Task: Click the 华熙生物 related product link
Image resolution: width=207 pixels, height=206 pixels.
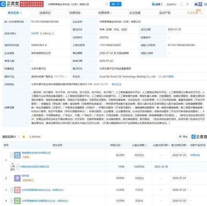Action: tap(195, 155)
